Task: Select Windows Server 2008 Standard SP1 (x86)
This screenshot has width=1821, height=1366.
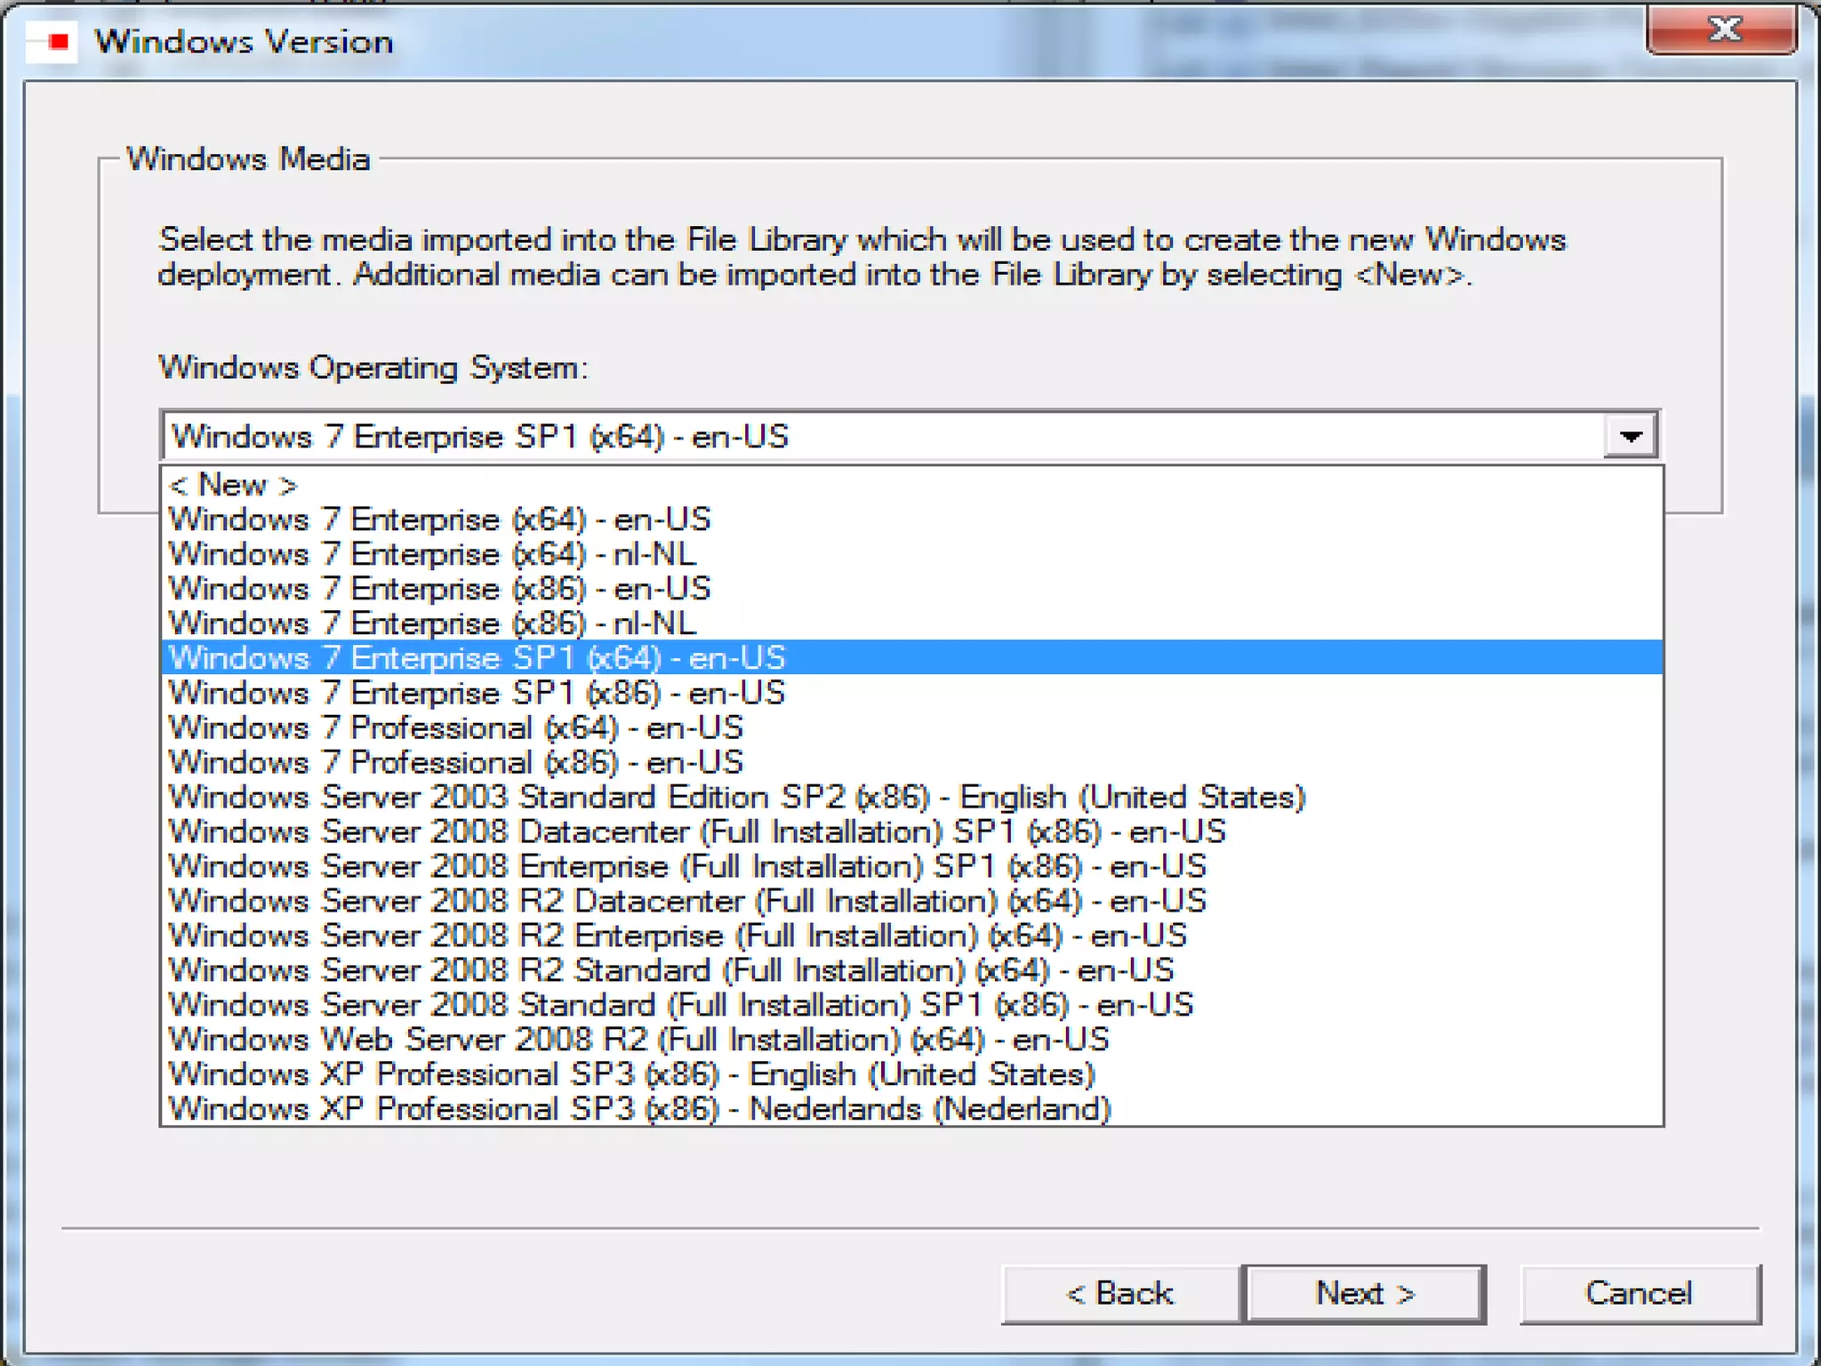Action: pos(911,1005)
